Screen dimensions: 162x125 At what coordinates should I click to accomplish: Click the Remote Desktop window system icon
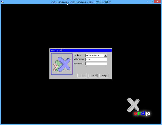pos(2,2)
